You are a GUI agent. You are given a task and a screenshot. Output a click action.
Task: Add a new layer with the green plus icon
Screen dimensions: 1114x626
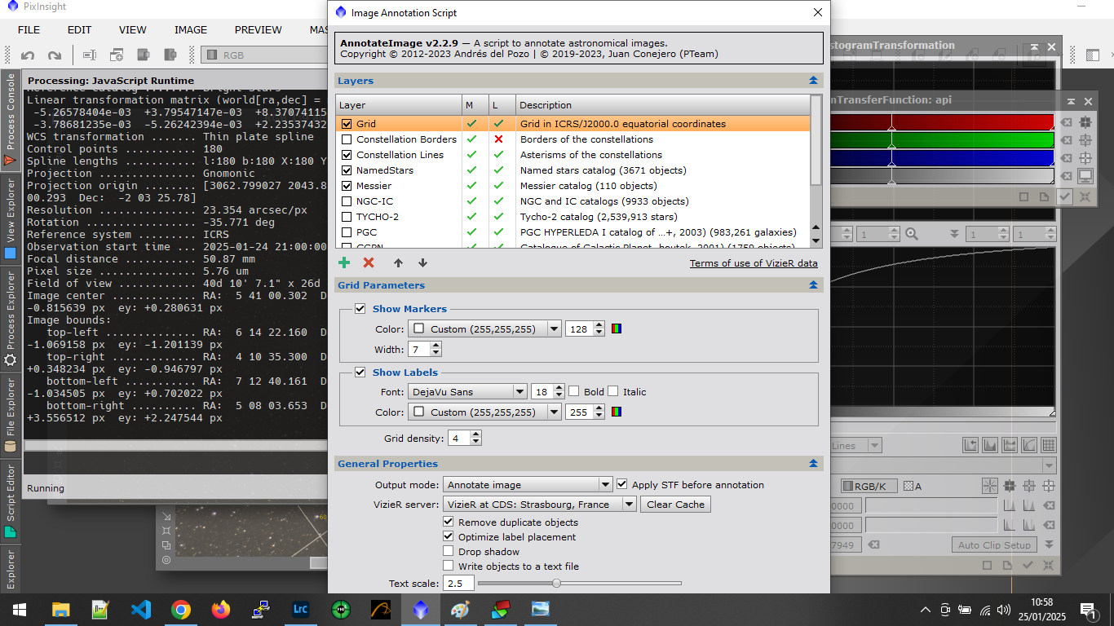coord(344,262)
